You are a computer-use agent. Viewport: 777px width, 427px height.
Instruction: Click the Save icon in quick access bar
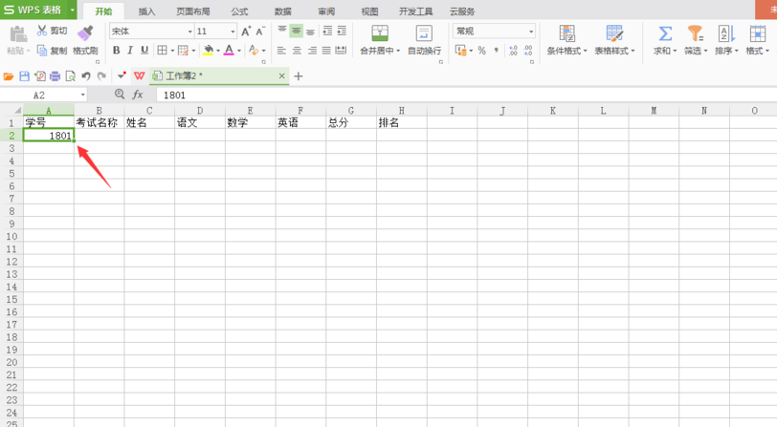click(x=25, y=76)
